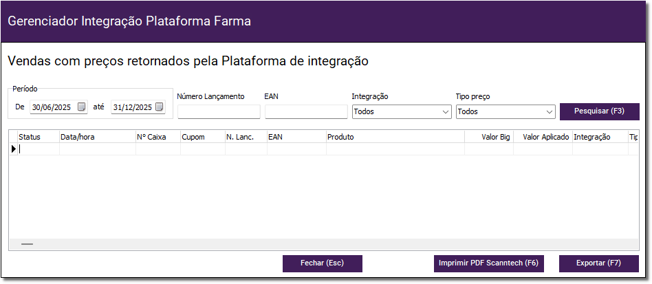Viewport: 652px width, 284px height.
Task: Expand the Tipo preço dropdown
Action: [550, 112]
